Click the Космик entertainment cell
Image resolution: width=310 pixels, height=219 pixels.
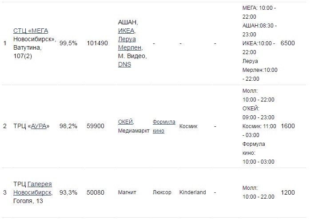tap(188, 126)
